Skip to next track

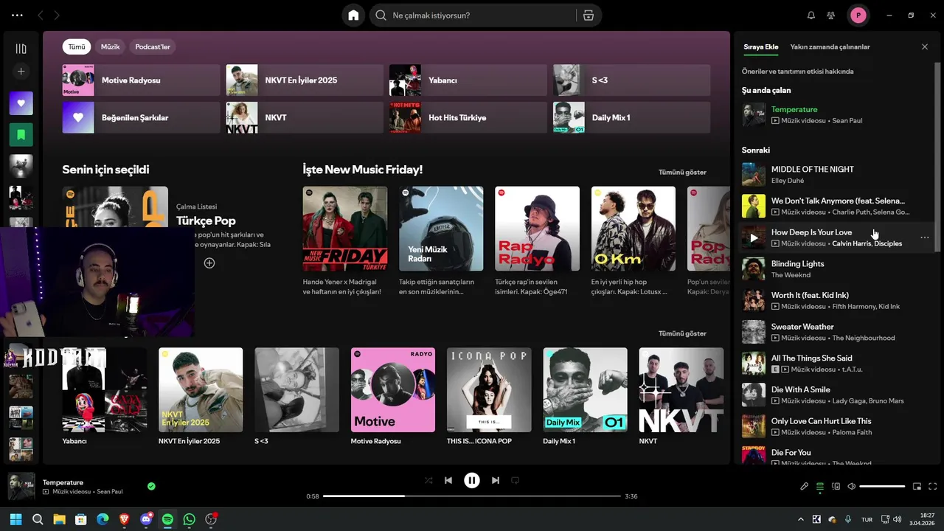coord(496,480)
